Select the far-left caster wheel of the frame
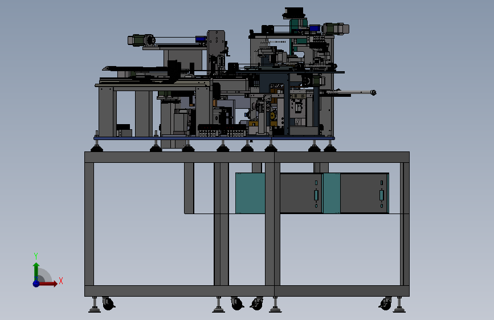The width and height of the screenshot is (494, 320). click(x=108, y=303)
